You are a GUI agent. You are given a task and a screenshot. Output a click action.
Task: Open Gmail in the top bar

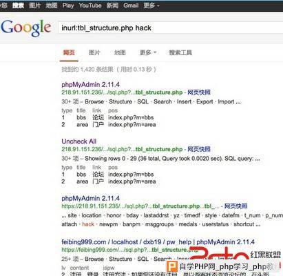click(131, 6)
